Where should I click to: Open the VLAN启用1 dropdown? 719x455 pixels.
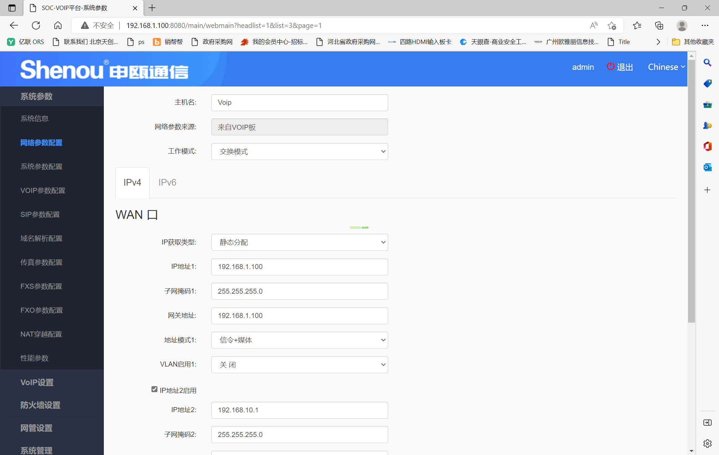299,365
